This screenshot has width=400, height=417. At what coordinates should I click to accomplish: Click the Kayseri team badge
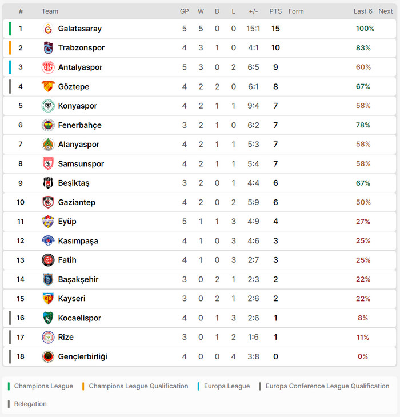48,299
